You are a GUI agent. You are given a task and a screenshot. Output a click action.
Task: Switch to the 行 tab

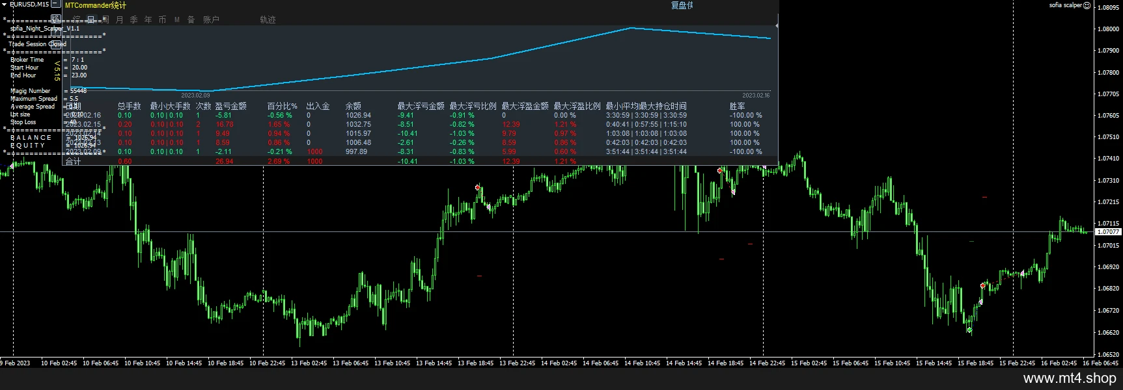point(77,20)
